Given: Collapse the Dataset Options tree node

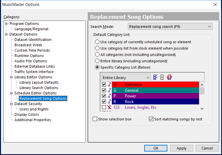Looking at the screenshot, I should coord(6,34).
